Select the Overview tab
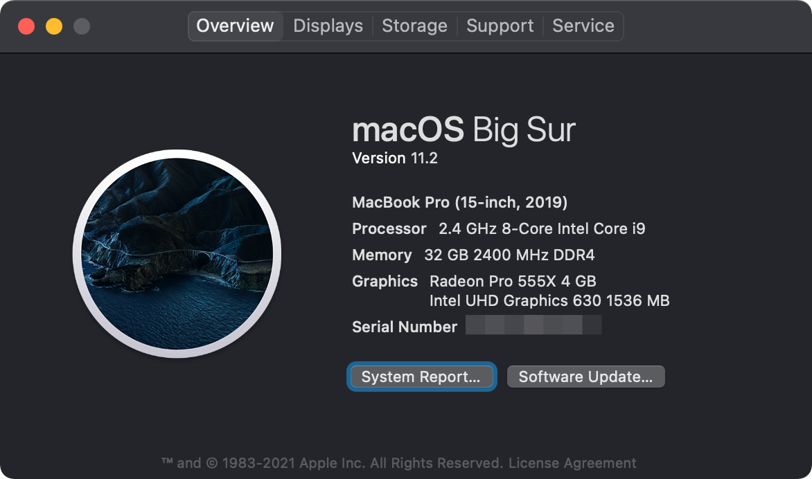The width and height of the screenshot is (812, 479). tap(235, 26)
